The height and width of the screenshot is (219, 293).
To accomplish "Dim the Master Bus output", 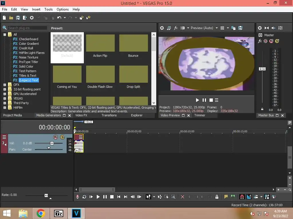I will click(273, 28).
